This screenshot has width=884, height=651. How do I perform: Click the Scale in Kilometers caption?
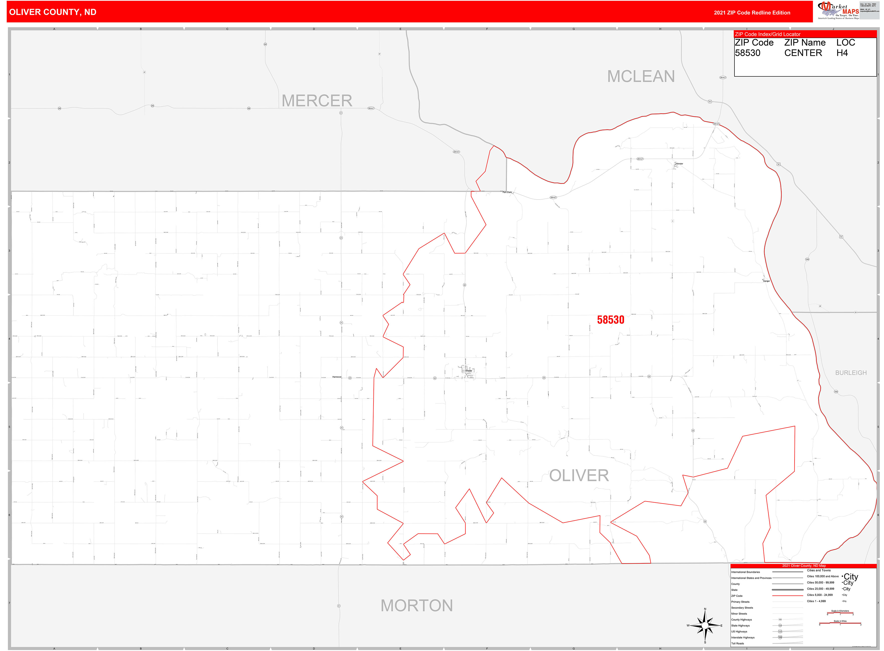(840, 611)
